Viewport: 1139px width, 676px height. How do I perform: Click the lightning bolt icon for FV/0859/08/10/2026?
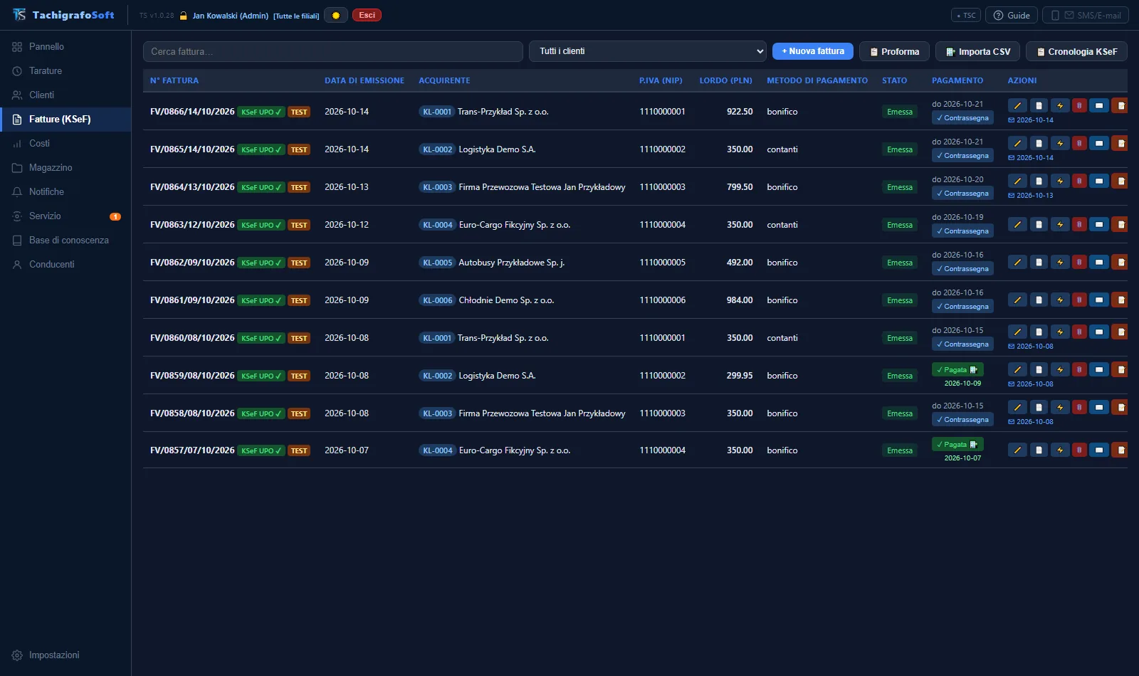(1060, 369)
